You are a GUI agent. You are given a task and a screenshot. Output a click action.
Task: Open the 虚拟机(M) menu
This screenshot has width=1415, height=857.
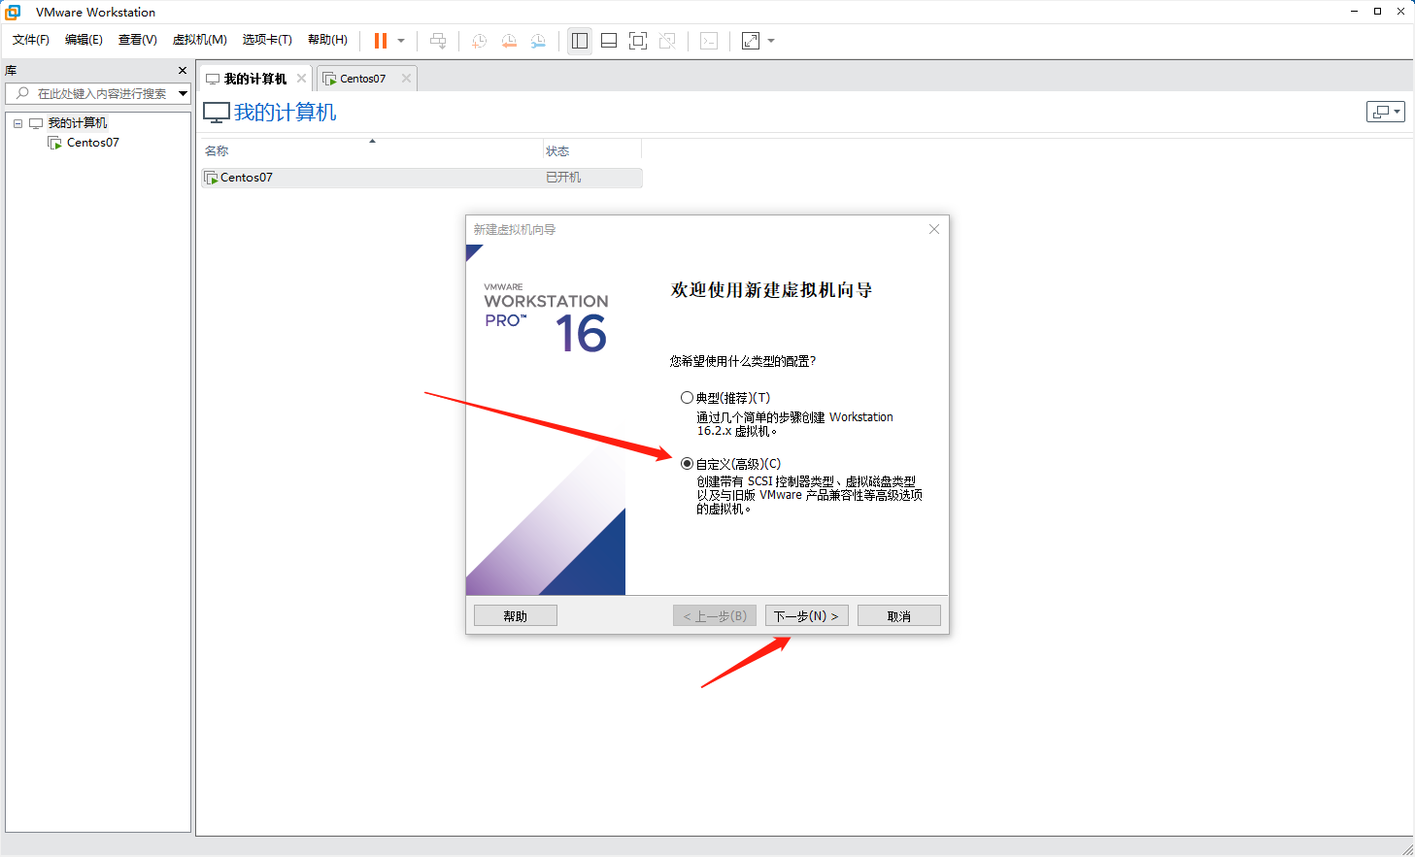pos(200,40)
